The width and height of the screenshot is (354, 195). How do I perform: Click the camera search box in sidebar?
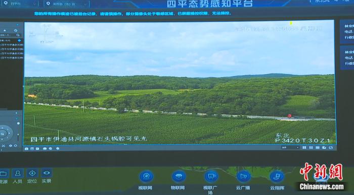[10, 35]
